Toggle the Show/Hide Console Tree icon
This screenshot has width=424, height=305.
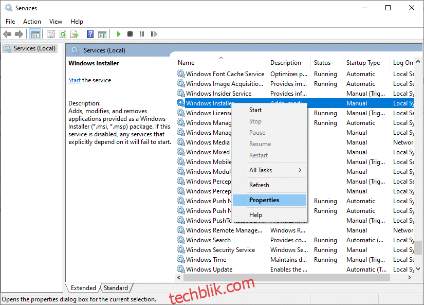(35, 34)
